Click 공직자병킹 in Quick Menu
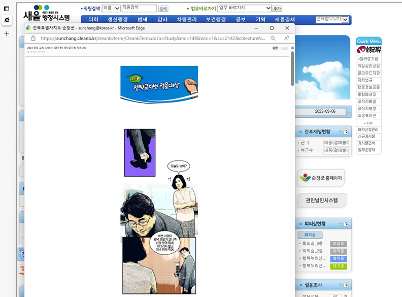This screenshot has height=297, width=402. 367,109
